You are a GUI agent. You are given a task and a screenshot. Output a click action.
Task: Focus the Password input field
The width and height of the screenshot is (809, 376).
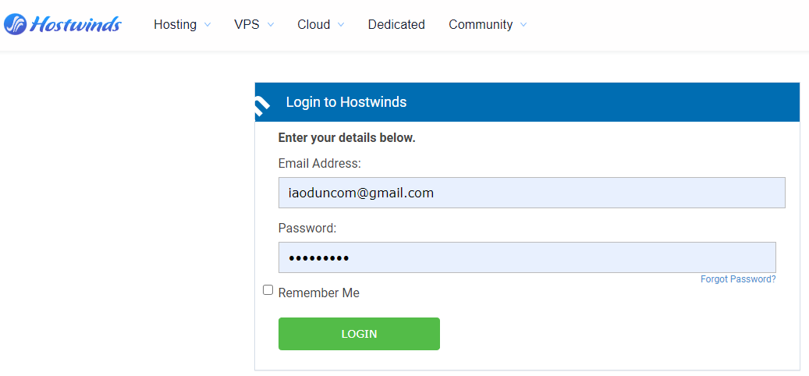tap(527, 257)
